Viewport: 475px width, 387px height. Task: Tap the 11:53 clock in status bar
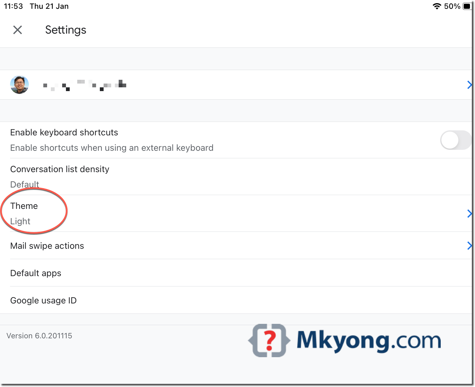click(x=13, y=6)
